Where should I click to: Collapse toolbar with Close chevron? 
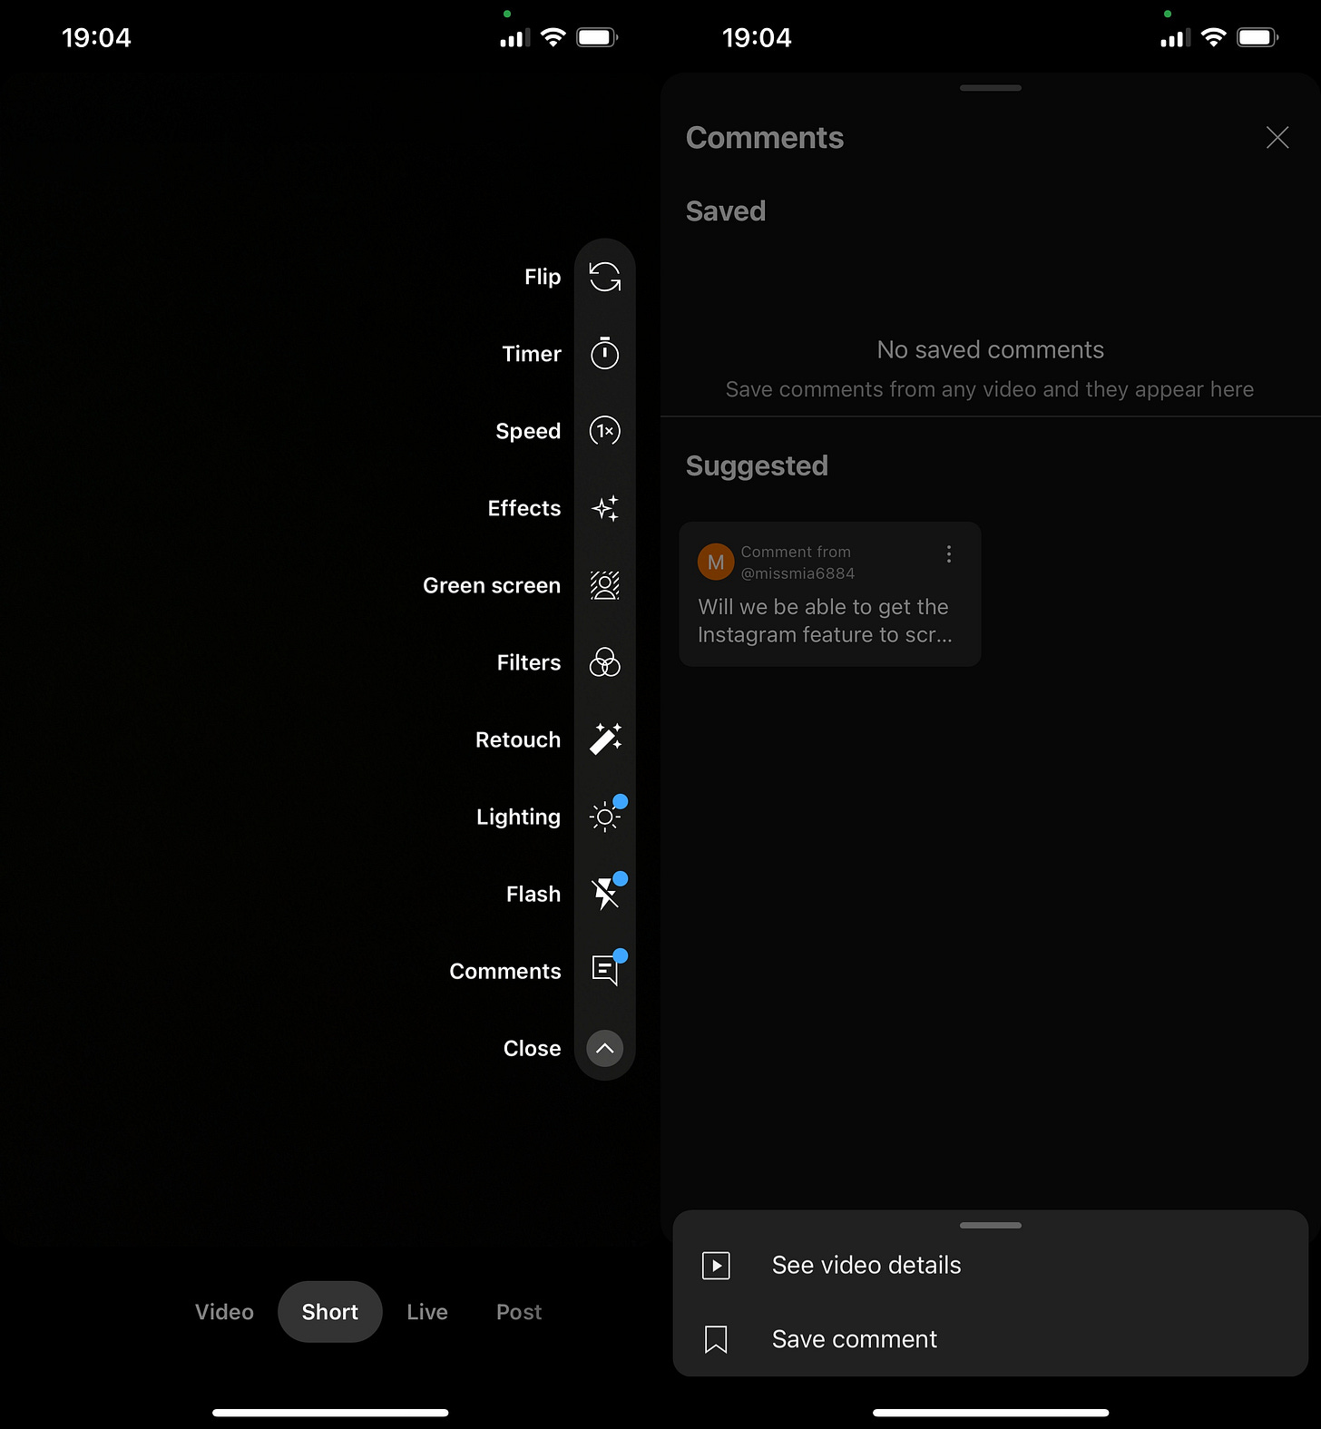tap(605, 1048)
